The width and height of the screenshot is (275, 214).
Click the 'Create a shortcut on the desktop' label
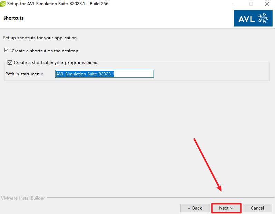[x=45, y=51]
